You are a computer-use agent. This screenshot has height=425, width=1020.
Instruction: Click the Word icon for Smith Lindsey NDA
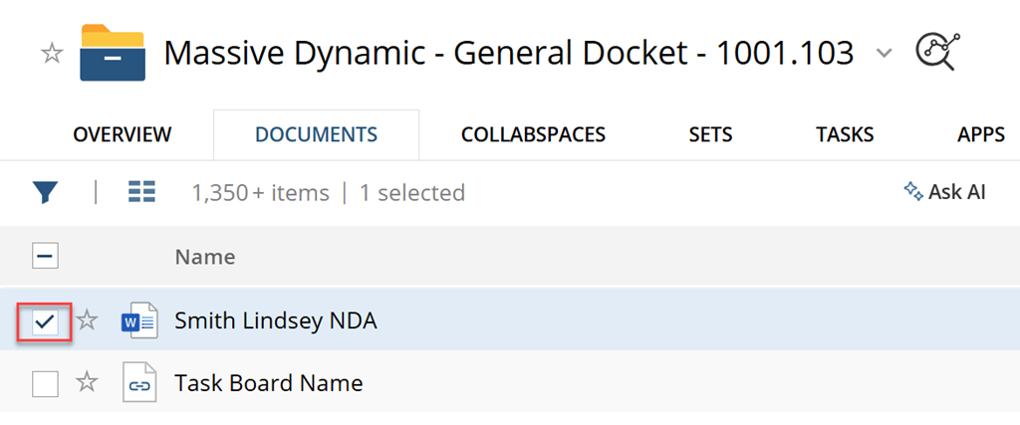click(x=138, y=320)
